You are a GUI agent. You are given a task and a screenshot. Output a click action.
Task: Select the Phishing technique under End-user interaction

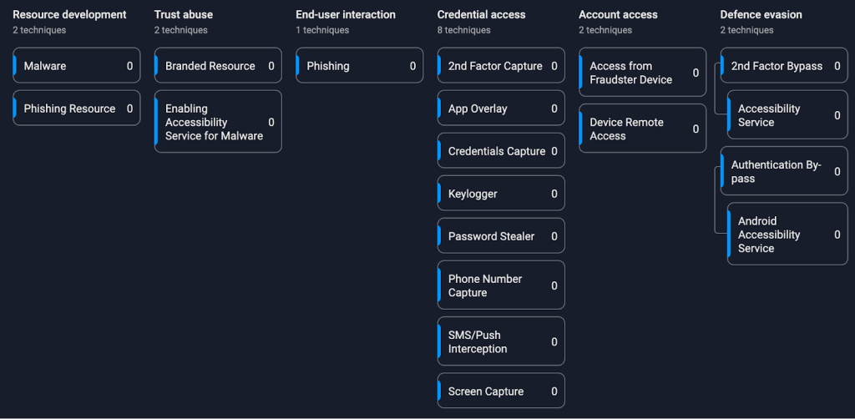359,66
